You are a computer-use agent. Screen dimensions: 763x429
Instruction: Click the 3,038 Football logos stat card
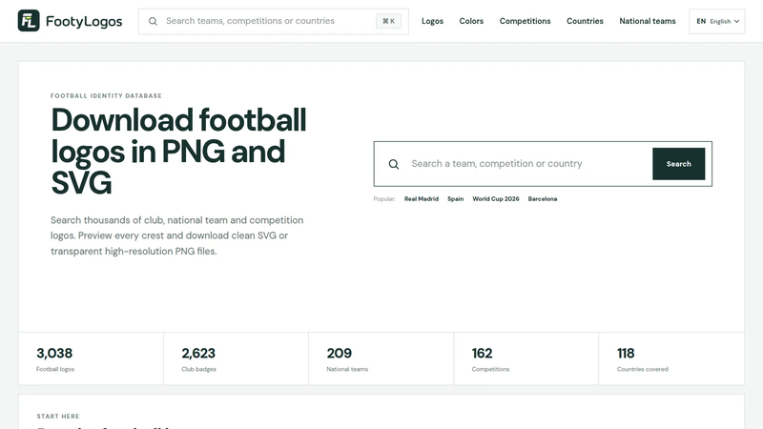click(91, 359)
